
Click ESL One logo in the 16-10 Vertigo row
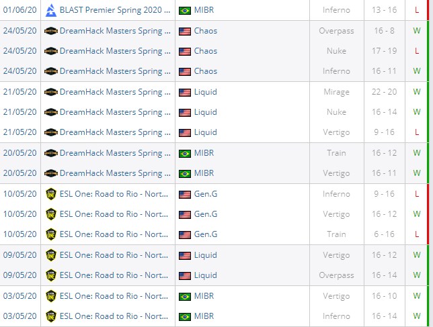50,296
